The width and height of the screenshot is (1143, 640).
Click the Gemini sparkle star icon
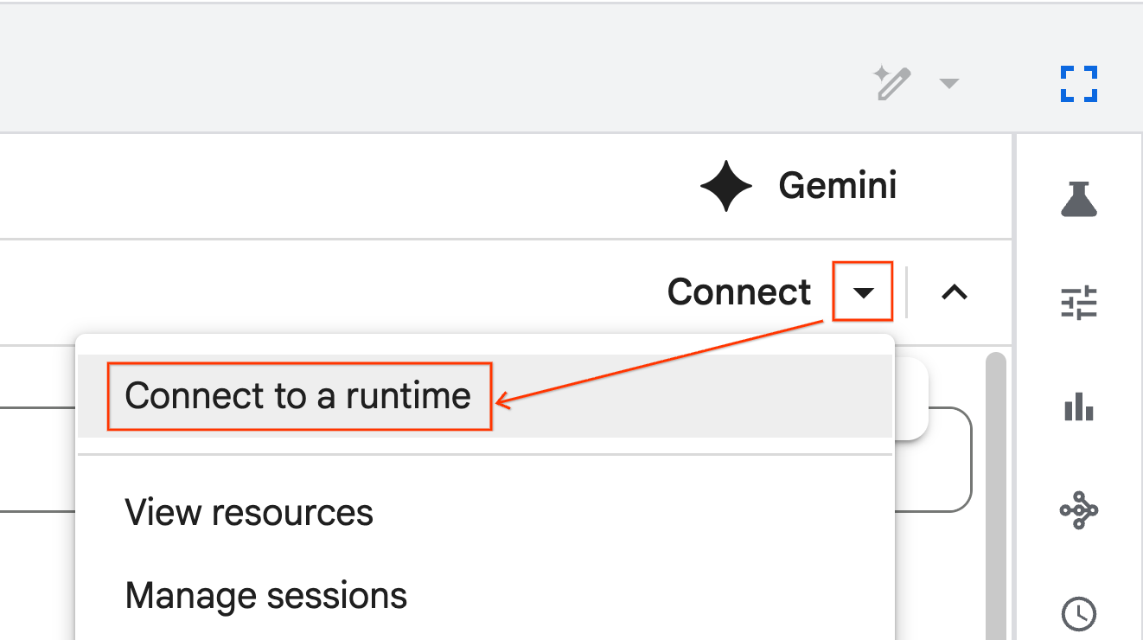pyautogui.click(x=726, y=186)
